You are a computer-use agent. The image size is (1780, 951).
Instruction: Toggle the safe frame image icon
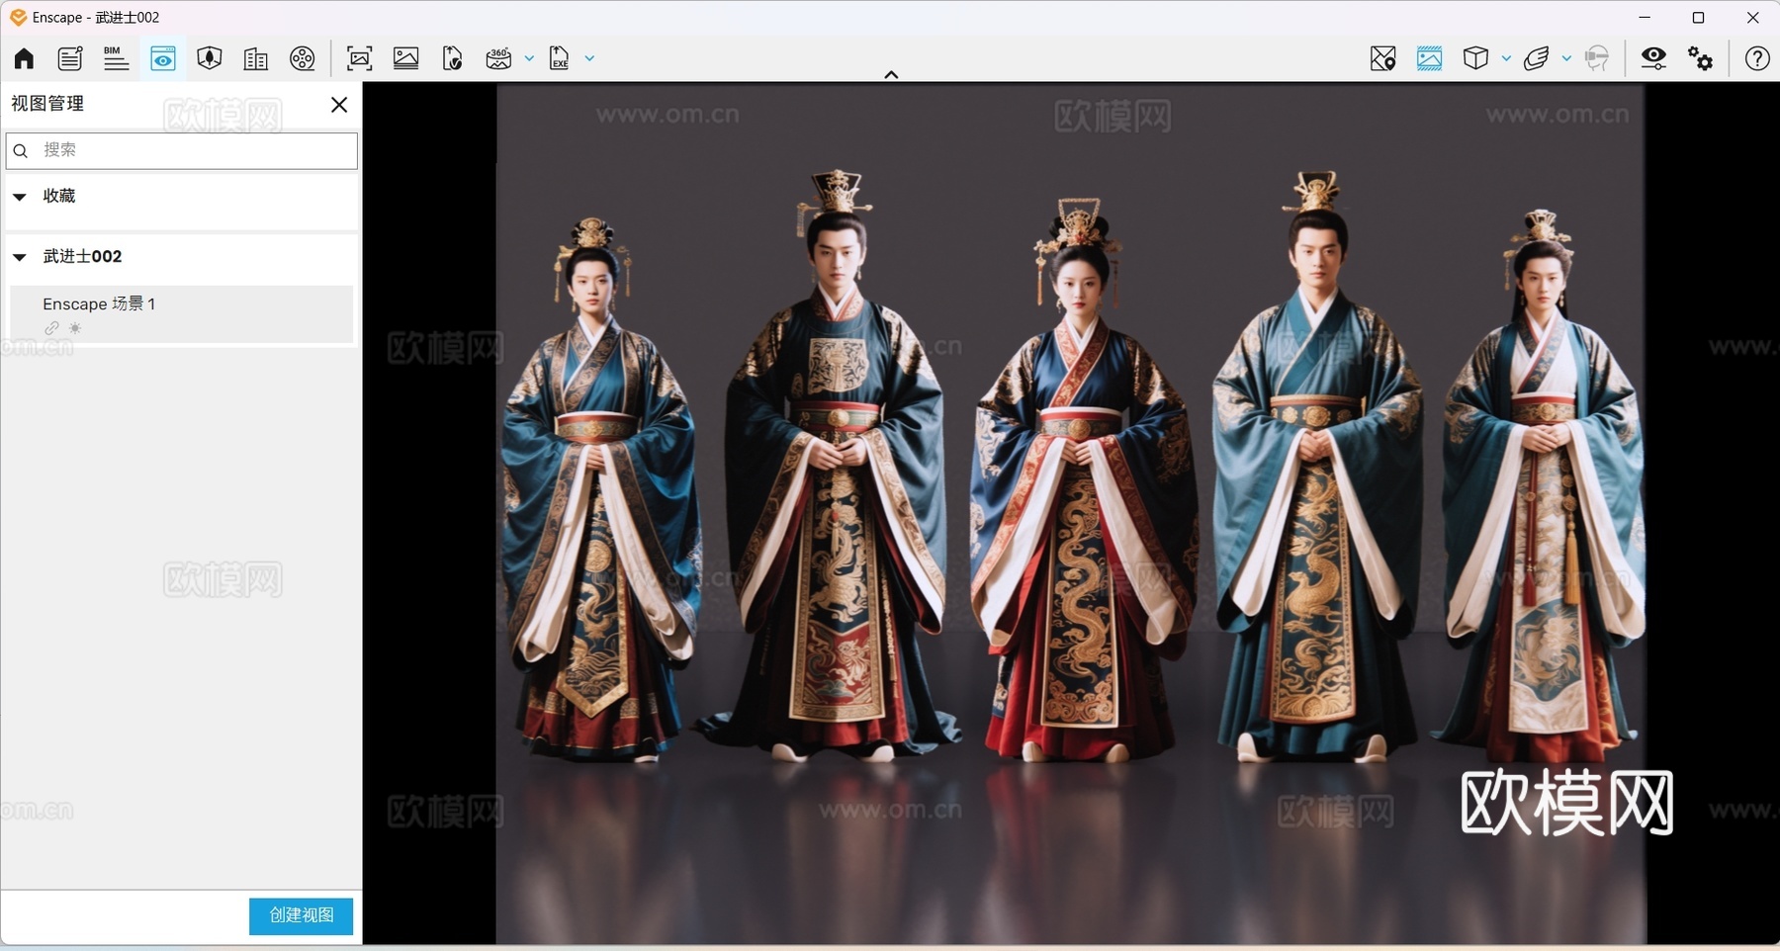tap(1429, 58)
